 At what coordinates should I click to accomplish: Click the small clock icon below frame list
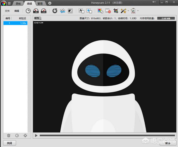tap(17, 135)
